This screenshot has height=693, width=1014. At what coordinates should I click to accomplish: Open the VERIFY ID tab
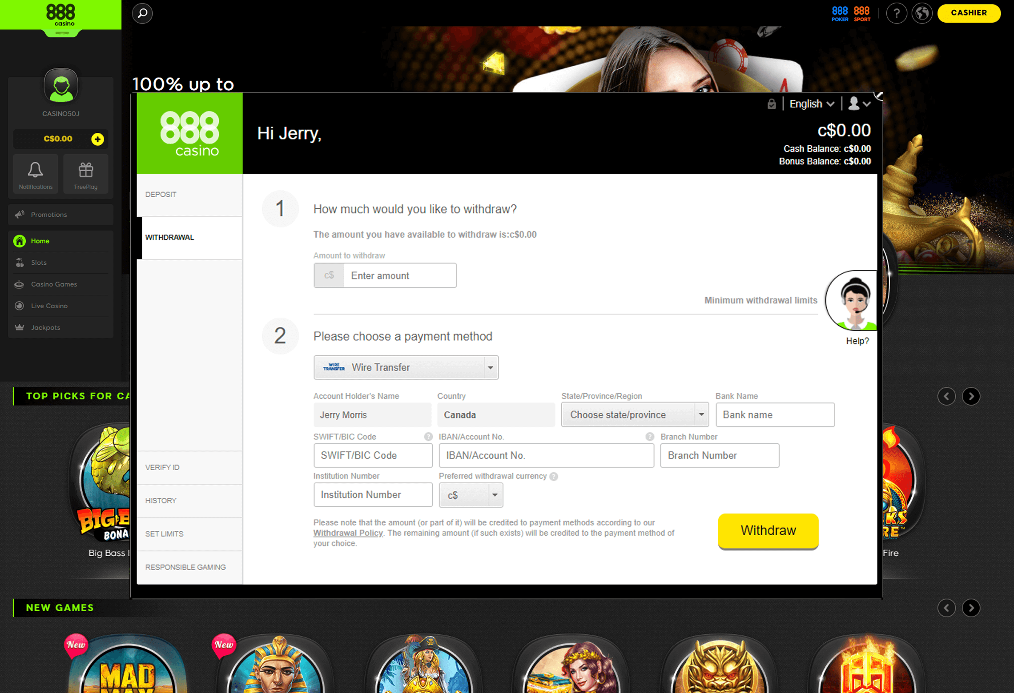click(190, 467)
